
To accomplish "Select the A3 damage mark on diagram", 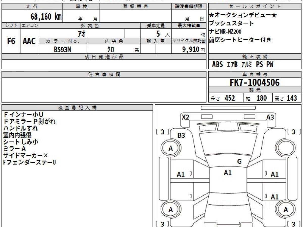I will [x=270, y=117].
